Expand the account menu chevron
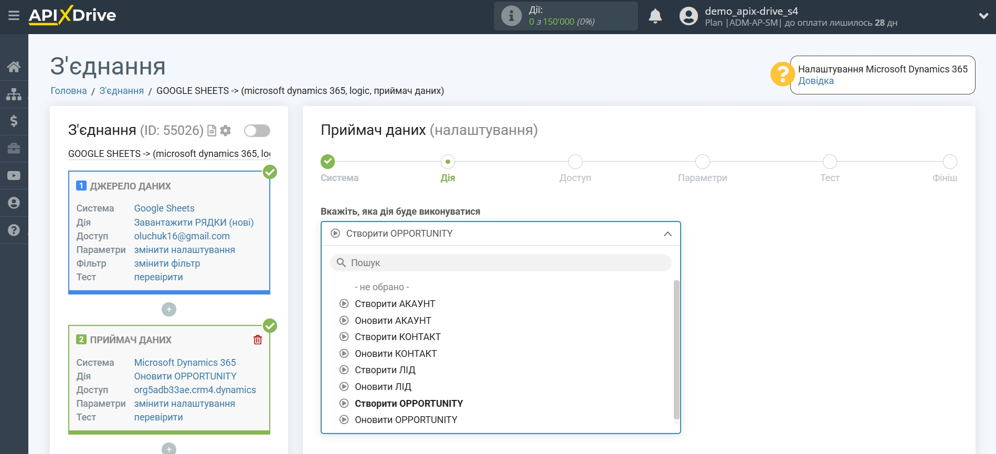Viewport: 996px width, 454px height. 983,16
